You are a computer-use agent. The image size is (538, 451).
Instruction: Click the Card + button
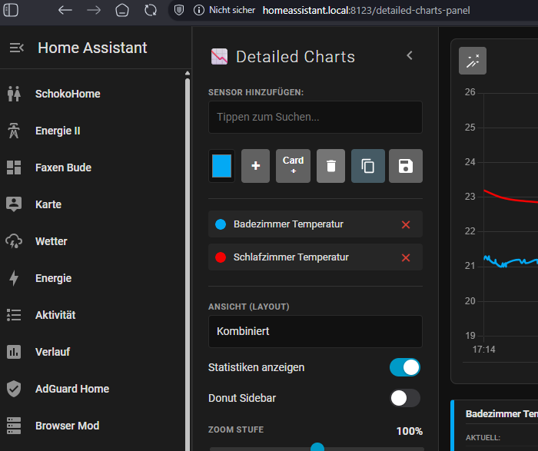[293, 166]
